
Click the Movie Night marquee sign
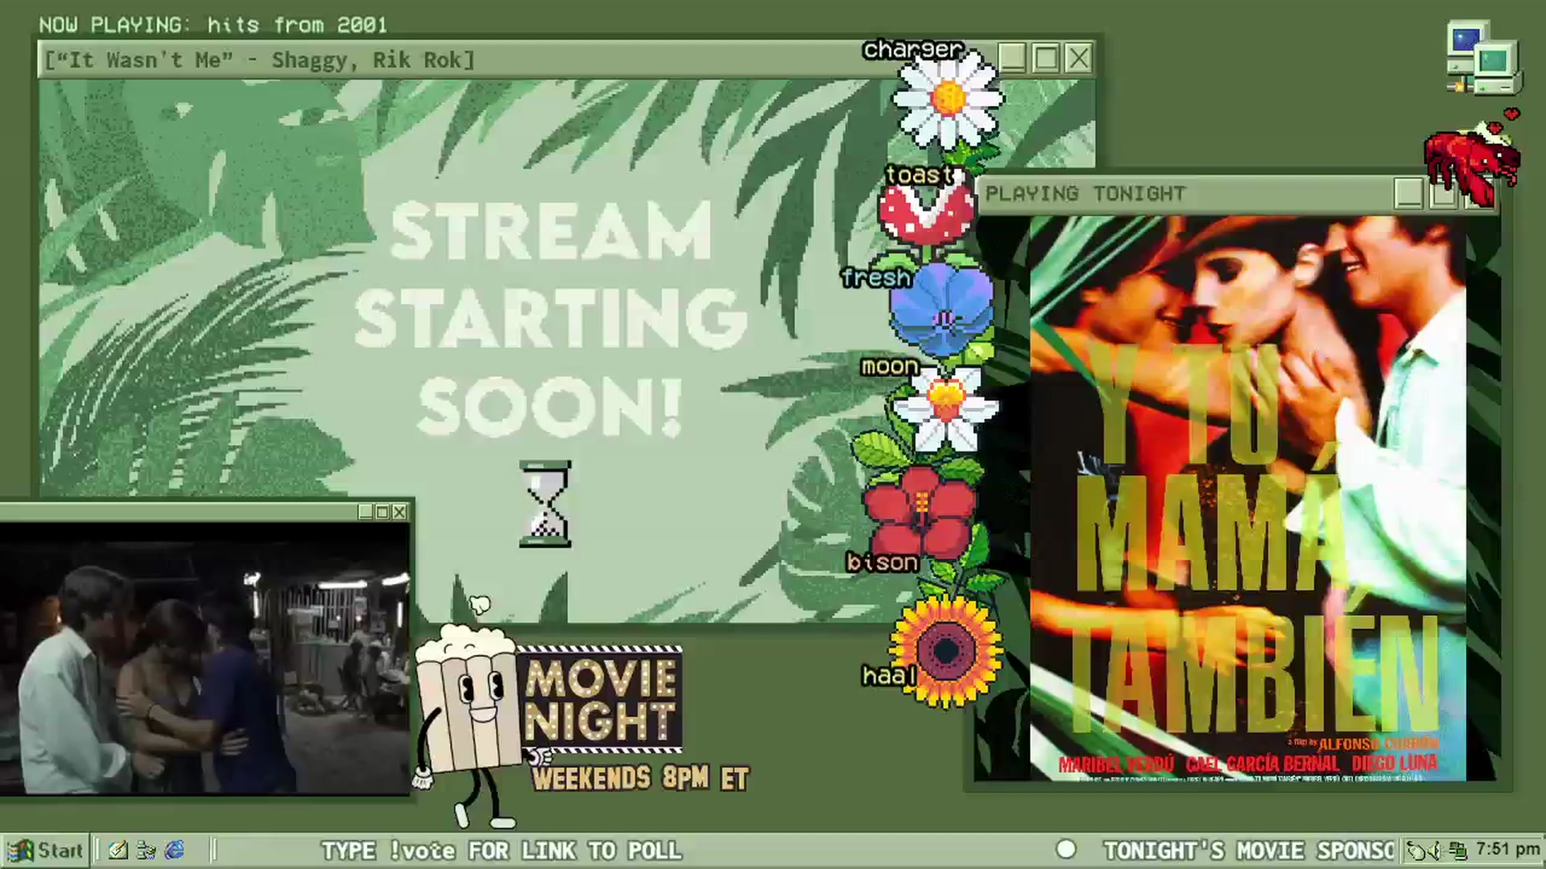602,700
